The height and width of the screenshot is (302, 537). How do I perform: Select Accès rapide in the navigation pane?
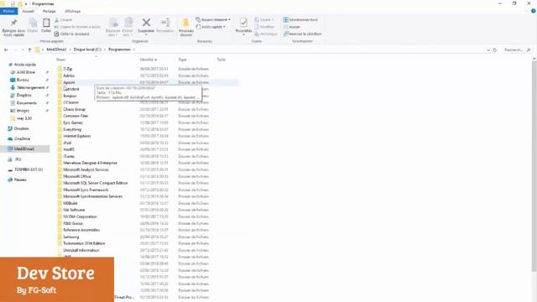click(x=24, y=65)
